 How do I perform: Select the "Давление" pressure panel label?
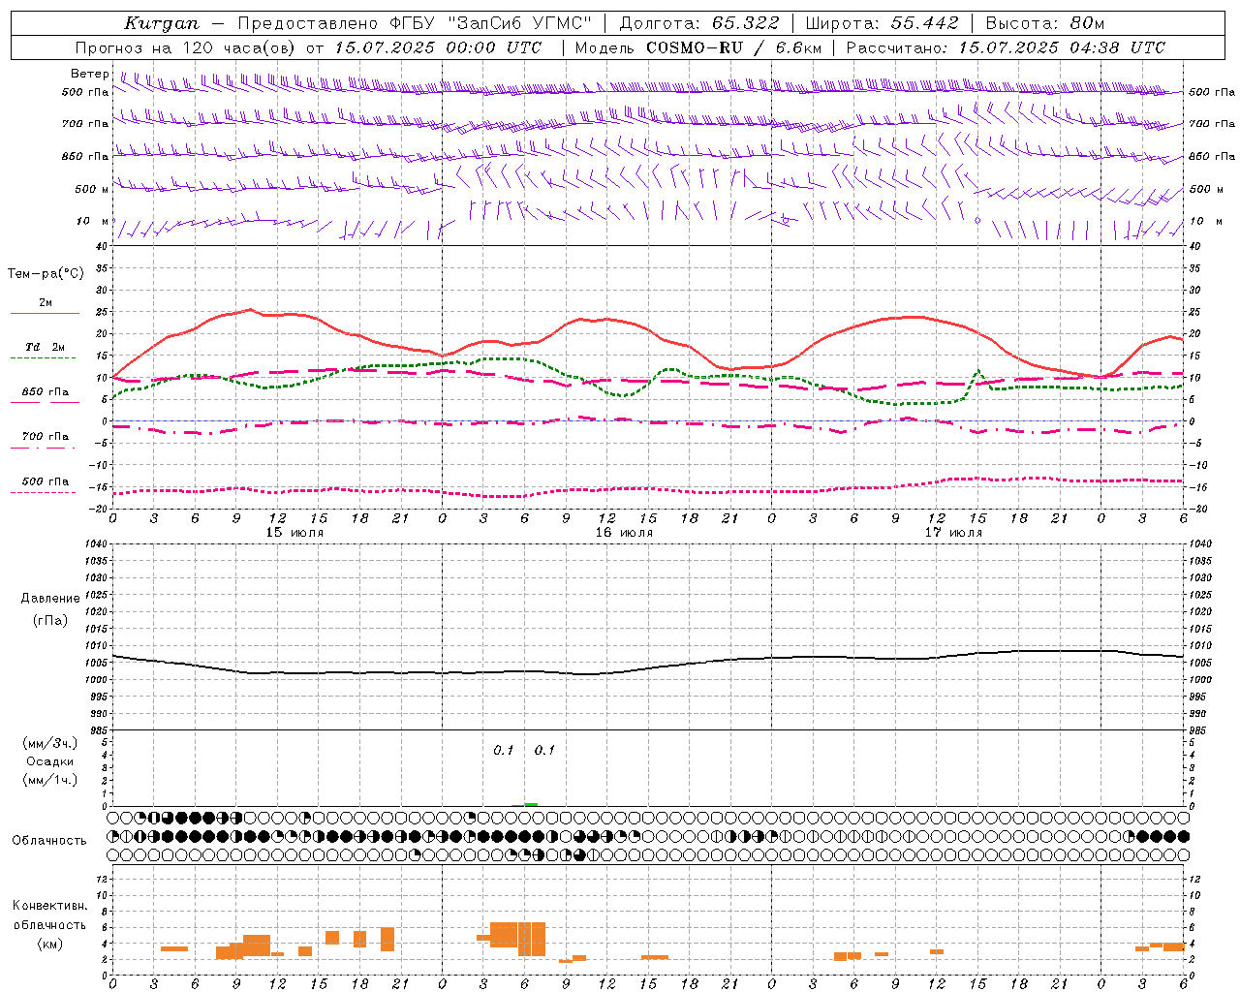pos(50,599)
